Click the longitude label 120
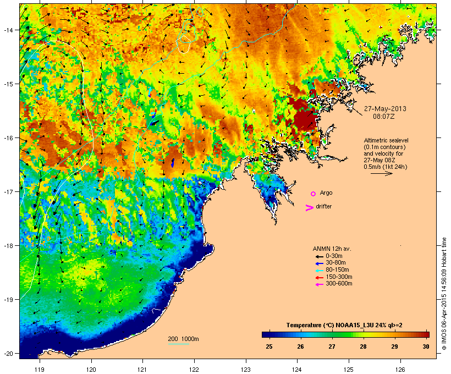The height and width of the screenshot is (374, 451). click(x=91, y=370)
